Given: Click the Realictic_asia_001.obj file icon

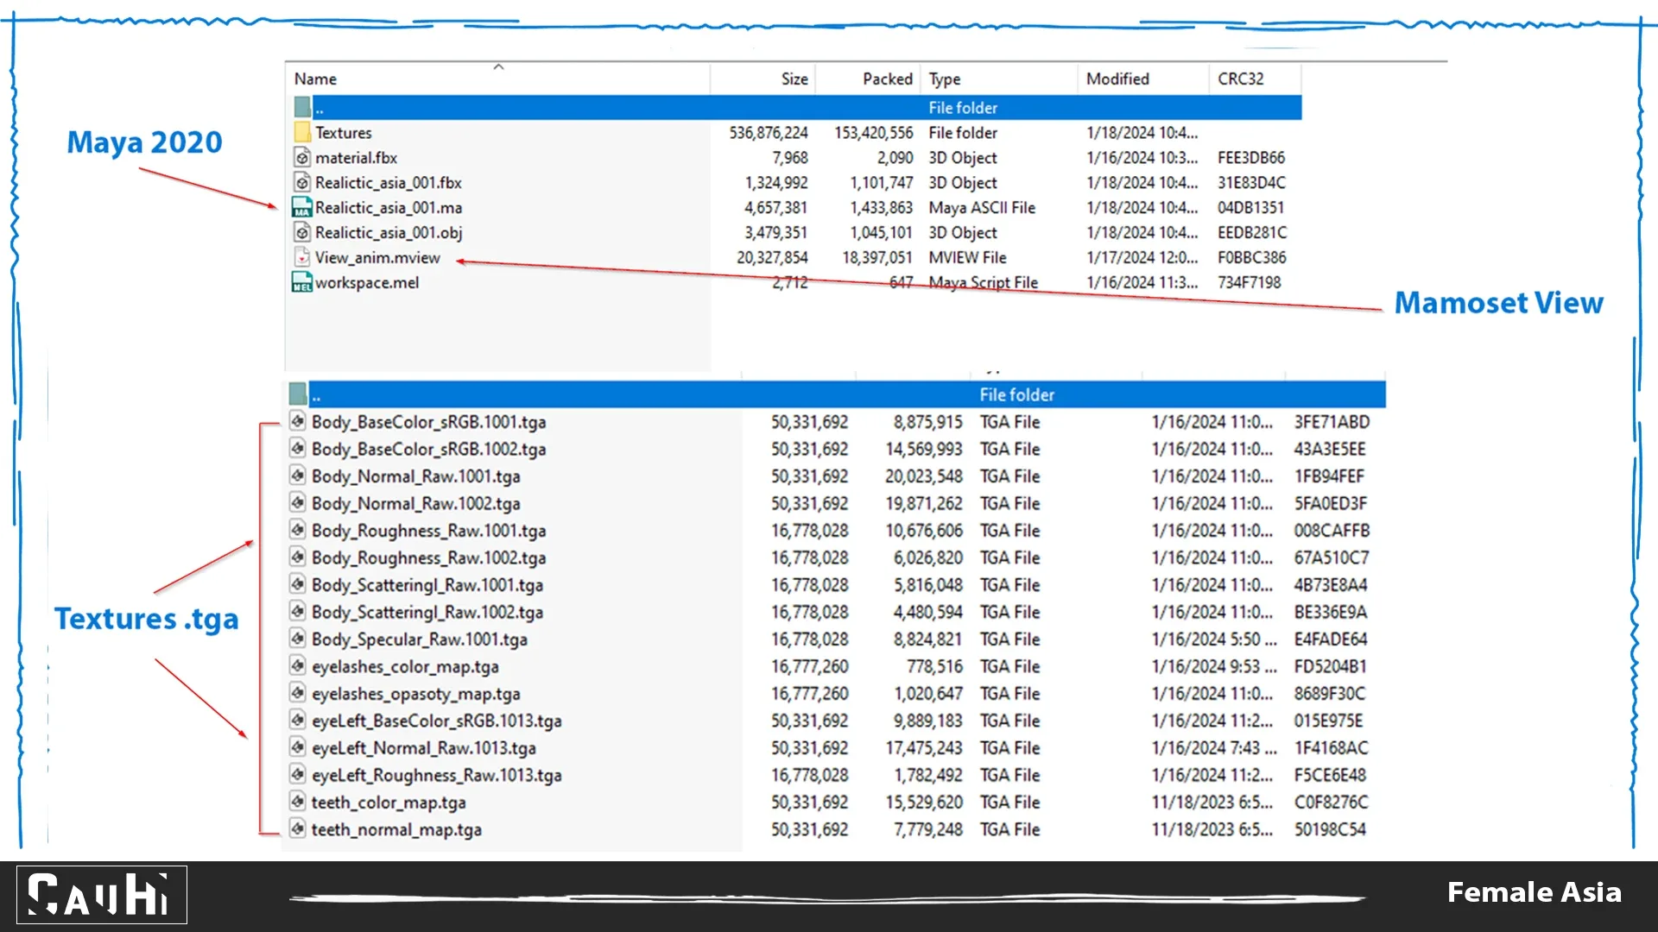Looking at the screenshot, I should pos(302,232).
